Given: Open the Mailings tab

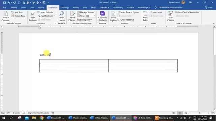Looking at the screenshot, I should coord(65,8).
